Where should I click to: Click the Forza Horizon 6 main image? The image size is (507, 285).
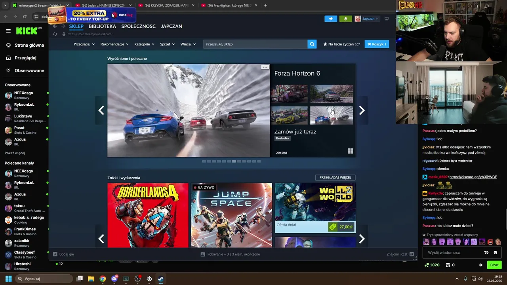(189, 110)
